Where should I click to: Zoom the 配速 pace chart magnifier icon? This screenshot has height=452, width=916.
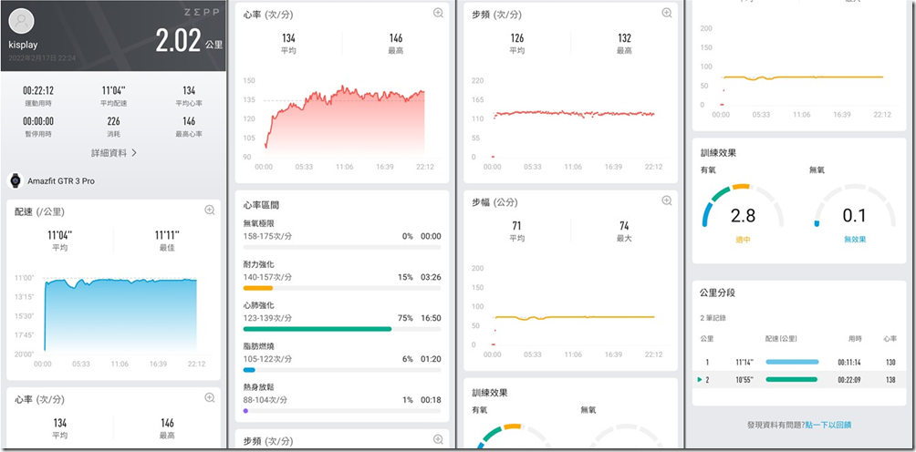pos(210,211)
